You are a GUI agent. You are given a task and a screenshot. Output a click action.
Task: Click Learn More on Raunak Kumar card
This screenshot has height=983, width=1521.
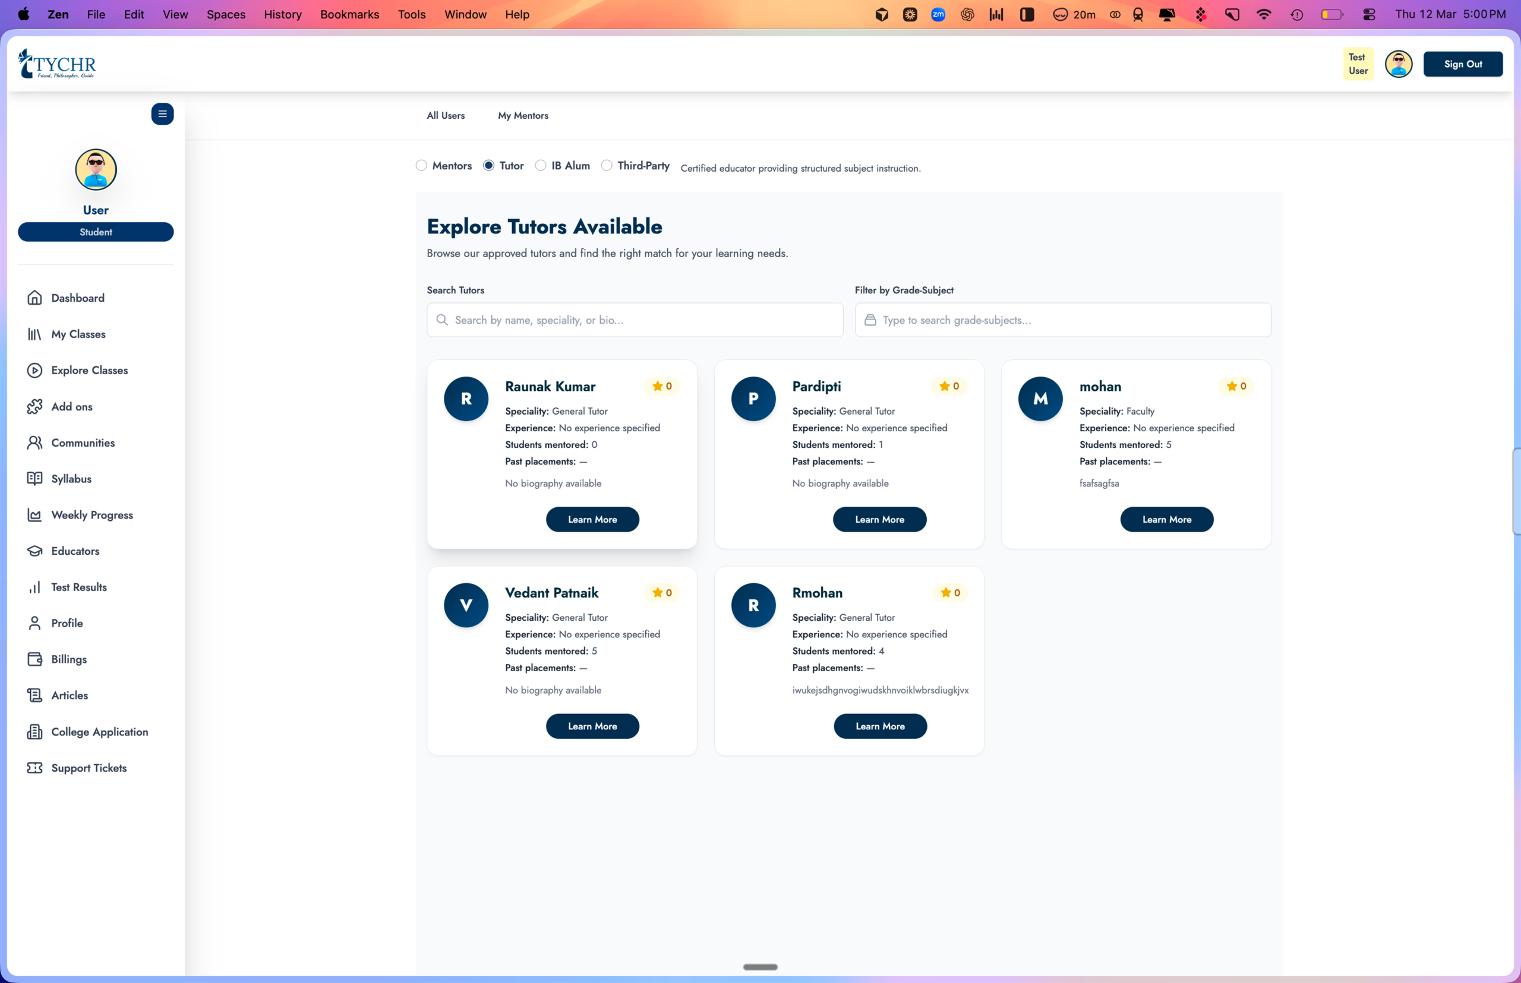(x=592, y=520)
